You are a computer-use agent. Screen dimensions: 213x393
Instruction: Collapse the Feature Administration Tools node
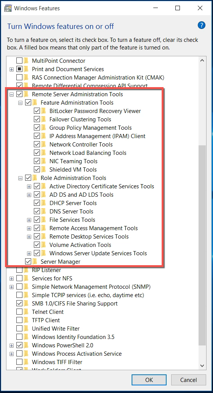click(20, 103)
